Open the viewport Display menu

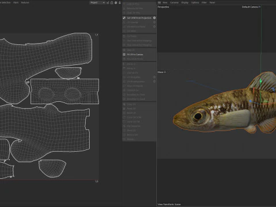point(185,2)
